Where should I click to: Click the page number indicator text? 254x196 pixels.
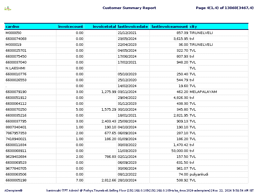(225, 8)
